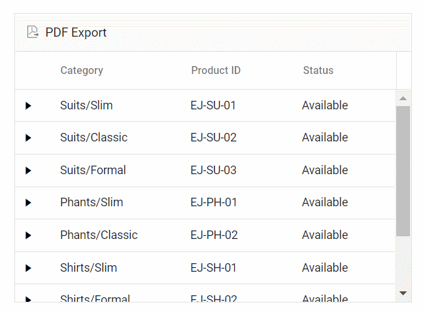425x311 pixels.
Task: Click Available status for Shirts/Slim
Action: coord(325,268)
